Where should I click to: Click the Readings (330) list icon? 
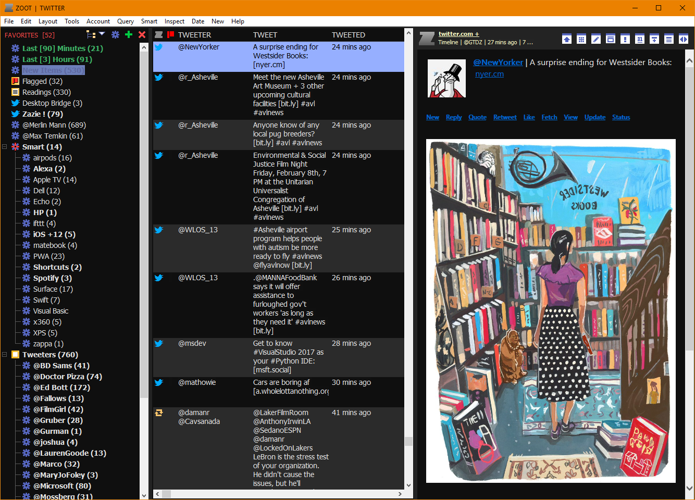(16, 92)
